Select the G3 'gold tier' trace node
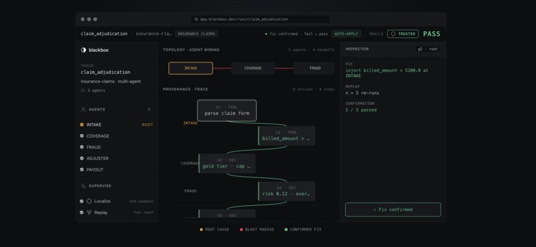536x247 pixels. (227, 163)
